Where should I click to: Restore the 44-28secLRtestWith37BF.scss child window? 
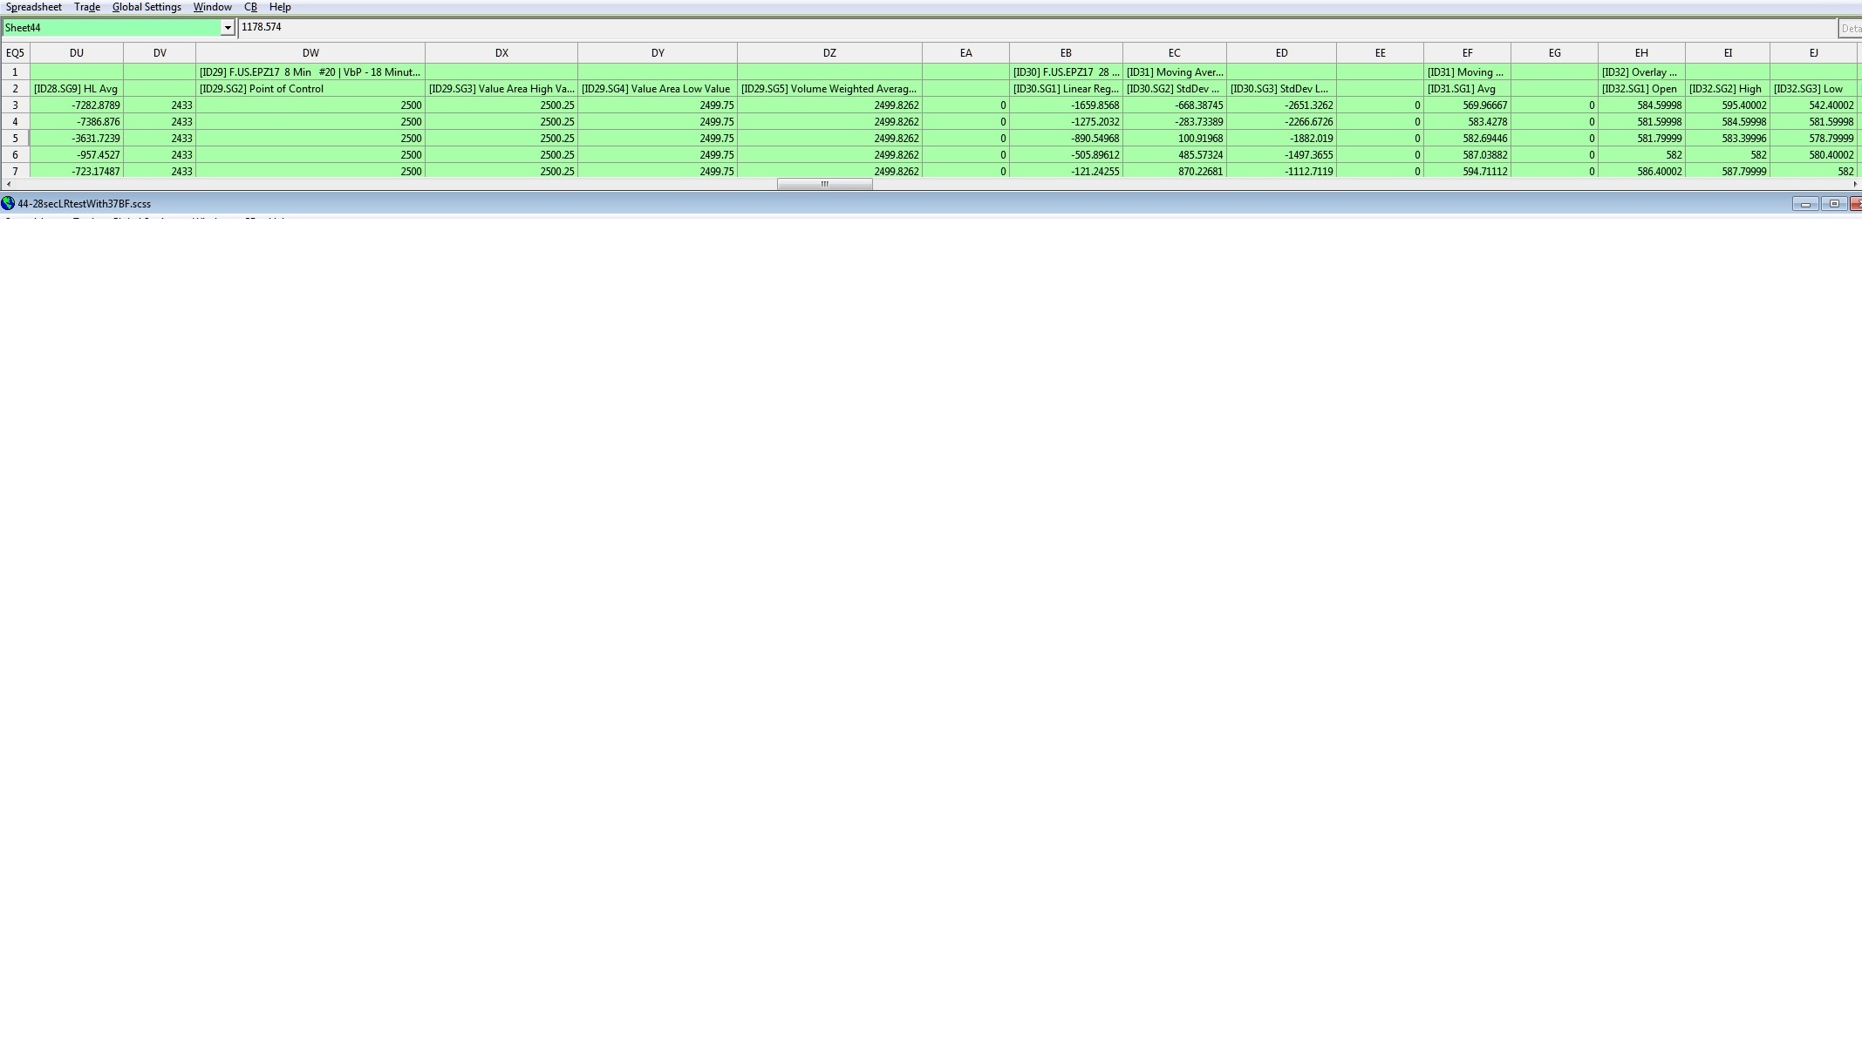coord(1834,204)
